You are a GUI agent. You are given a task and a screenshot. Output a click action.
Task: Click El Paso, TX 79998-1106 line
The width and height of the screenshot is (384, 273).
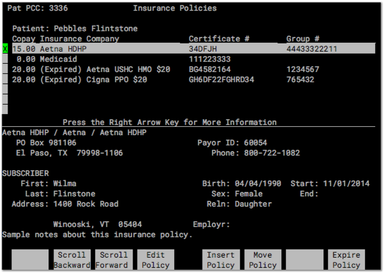70,153
